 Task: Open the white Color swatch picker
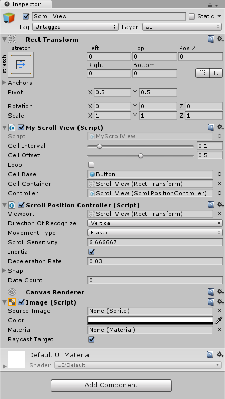pos(150,320)
